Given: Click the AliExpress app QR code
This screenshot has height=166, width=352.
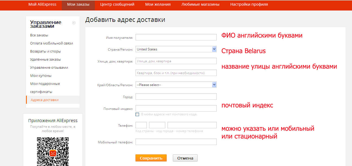Looking at the screenshot, I should coord(53,151).
